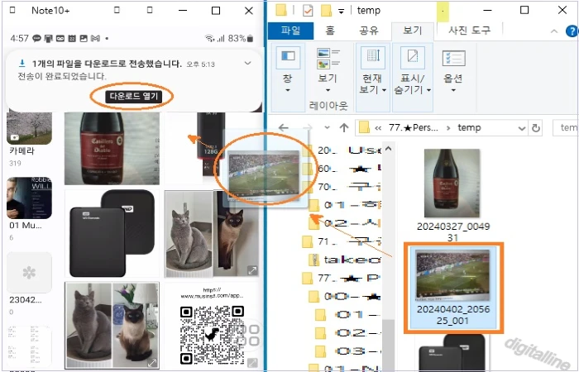Open the QR code image in gallery
579x372 pixels.
212,326
